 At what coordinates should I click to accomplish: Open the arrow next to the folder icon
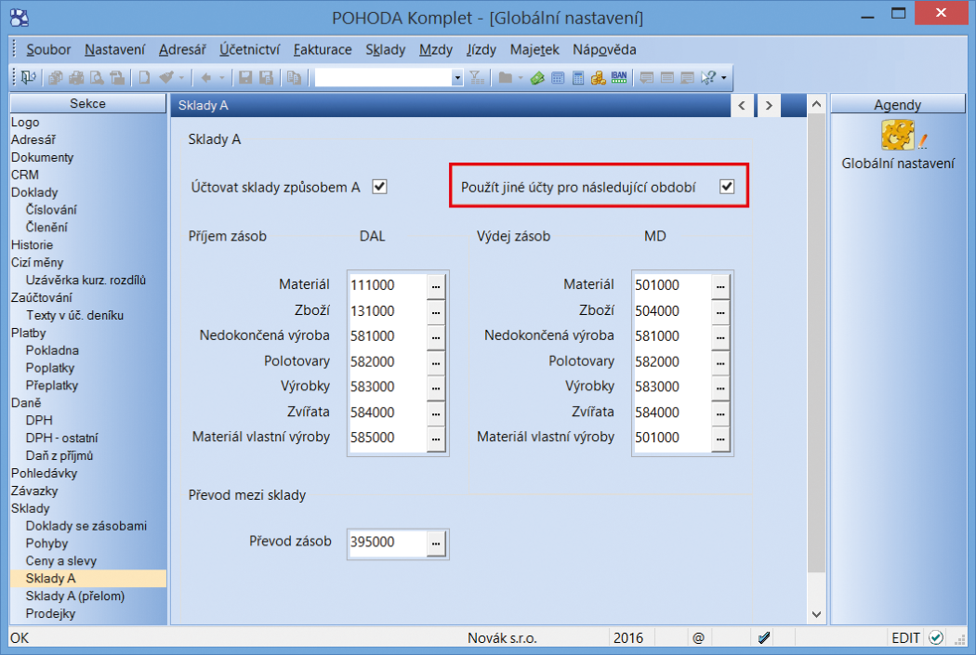tap(521, 78)
